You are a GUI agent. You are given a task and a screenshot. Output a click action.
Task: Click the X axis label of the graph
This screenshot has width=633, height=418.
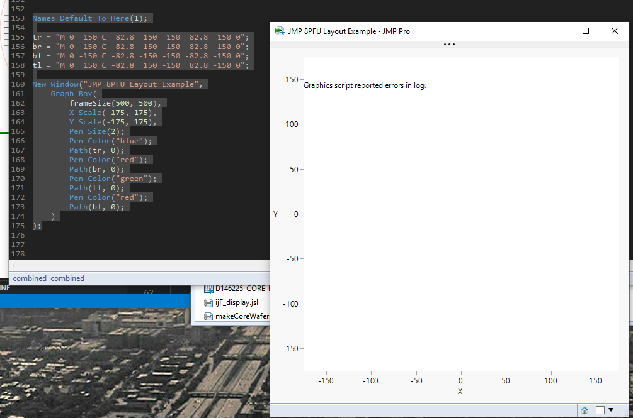point(460,392)
